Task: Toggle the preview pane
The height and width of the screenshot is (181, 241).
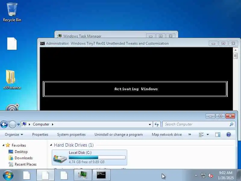Action: click(218, 135)
